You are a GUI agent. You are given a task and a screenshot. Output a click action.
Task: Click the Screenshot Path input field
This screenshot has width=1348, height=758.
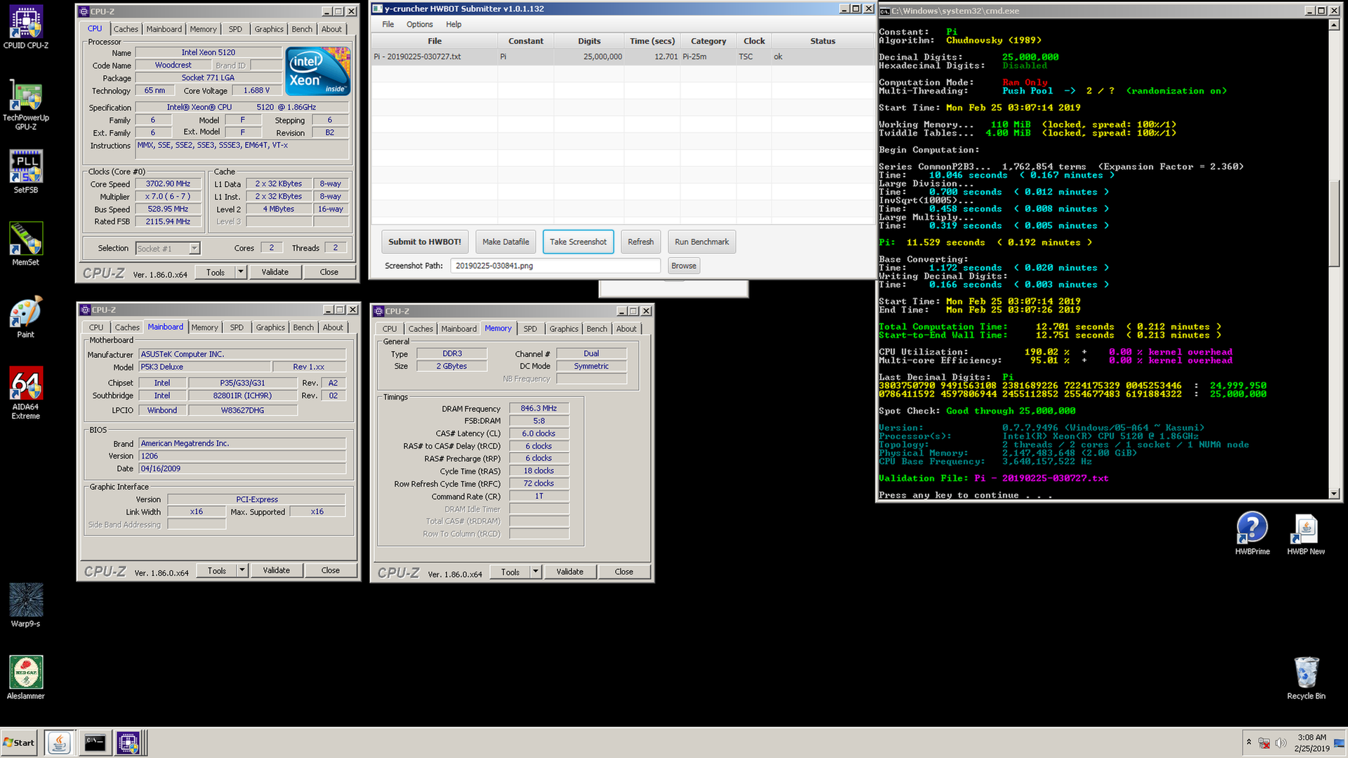point(555,265)
